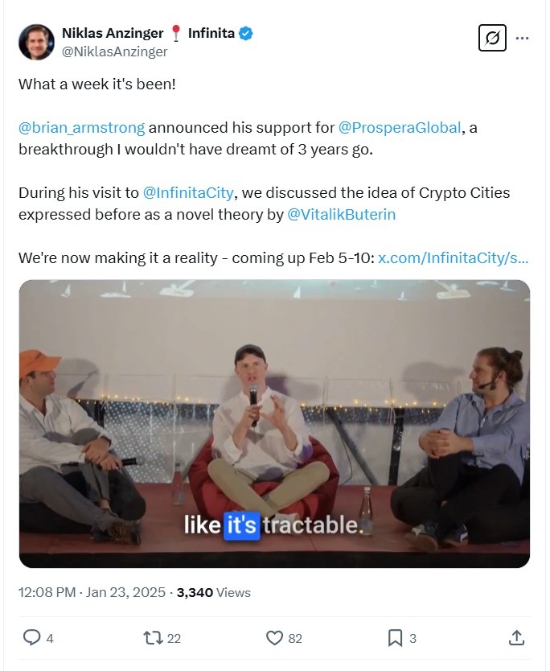The width and height of the screenshot is (550, 671).
Task: Click the share upload icon
Action: pyautogui.click(x=516, y=638)
